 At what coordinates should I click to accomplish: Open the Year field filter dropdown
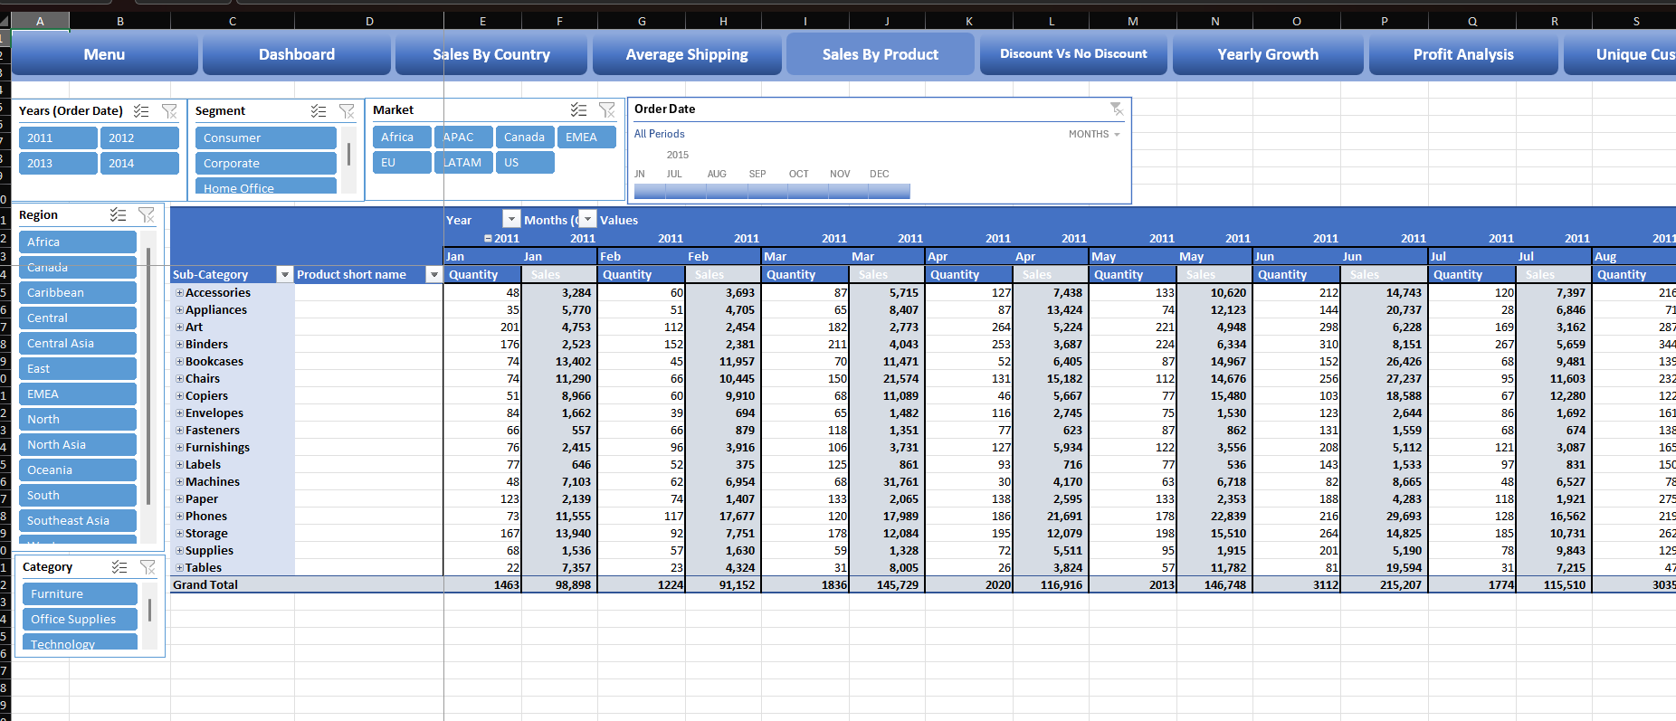click(511, 219)
